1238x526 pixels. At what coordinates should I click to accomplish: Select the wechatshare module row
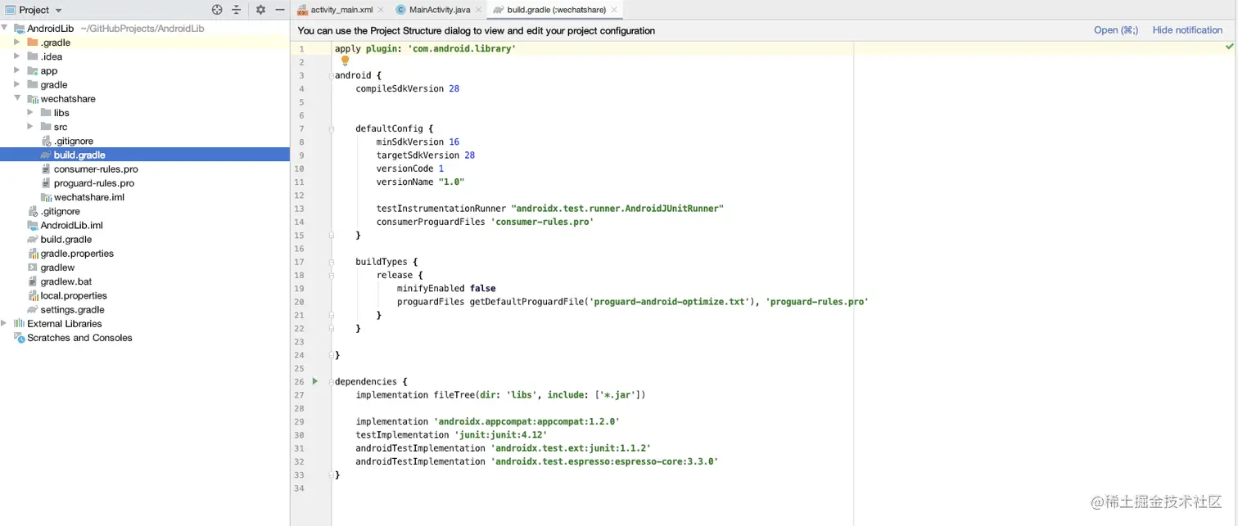(x=145, y=99)
